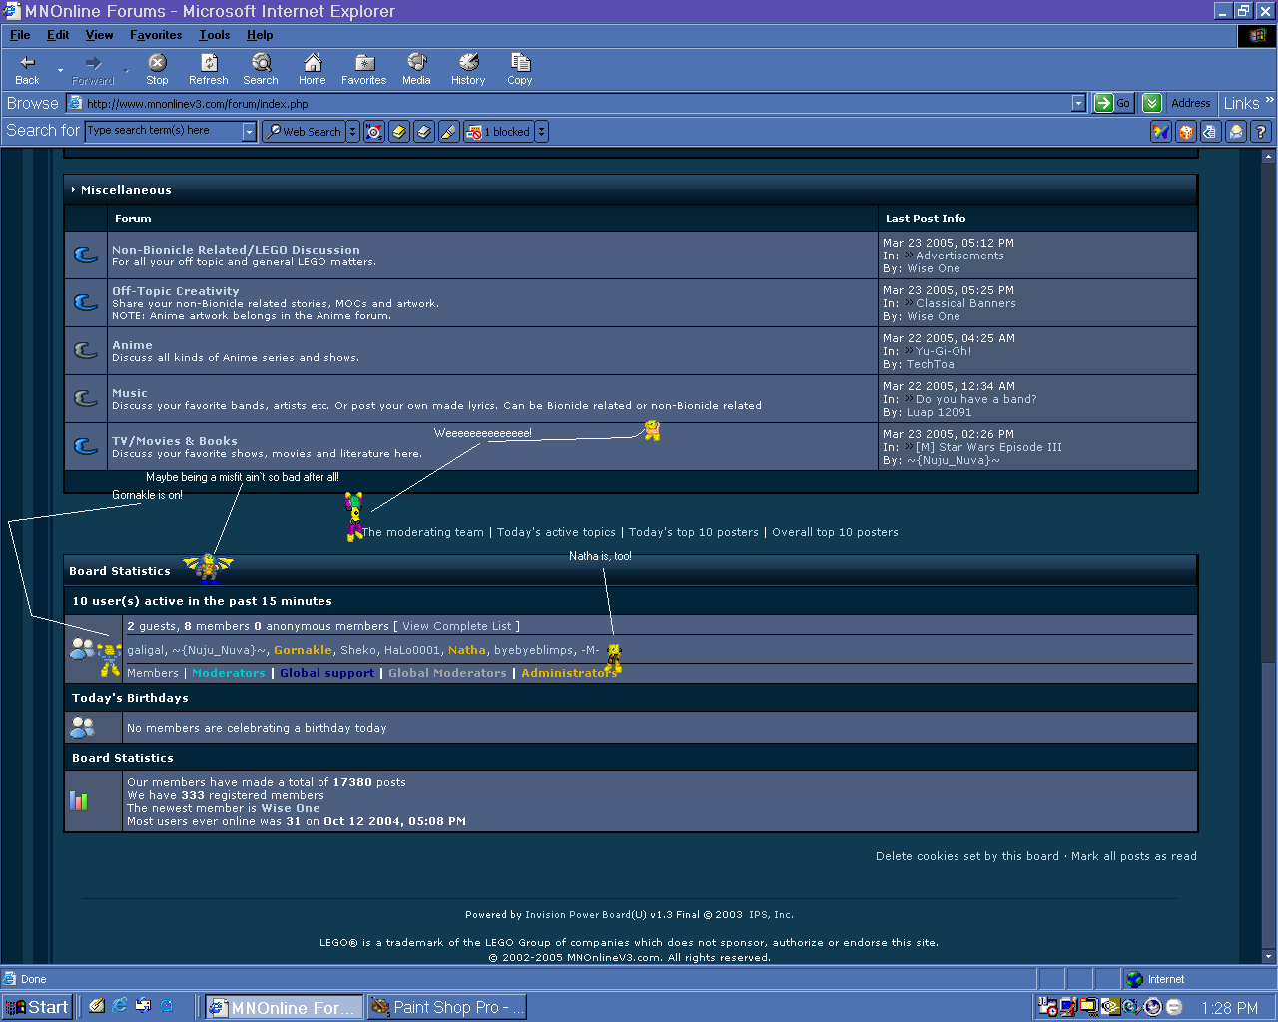Open the Favorites toolbar button
The image size is (1278, 1022).
363,69
